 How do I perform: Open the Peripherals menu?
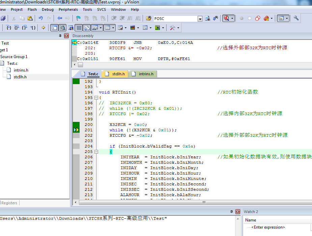(68, 9)
